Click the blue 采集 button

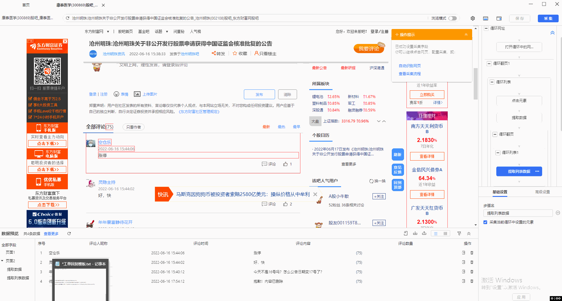[548, 18]
